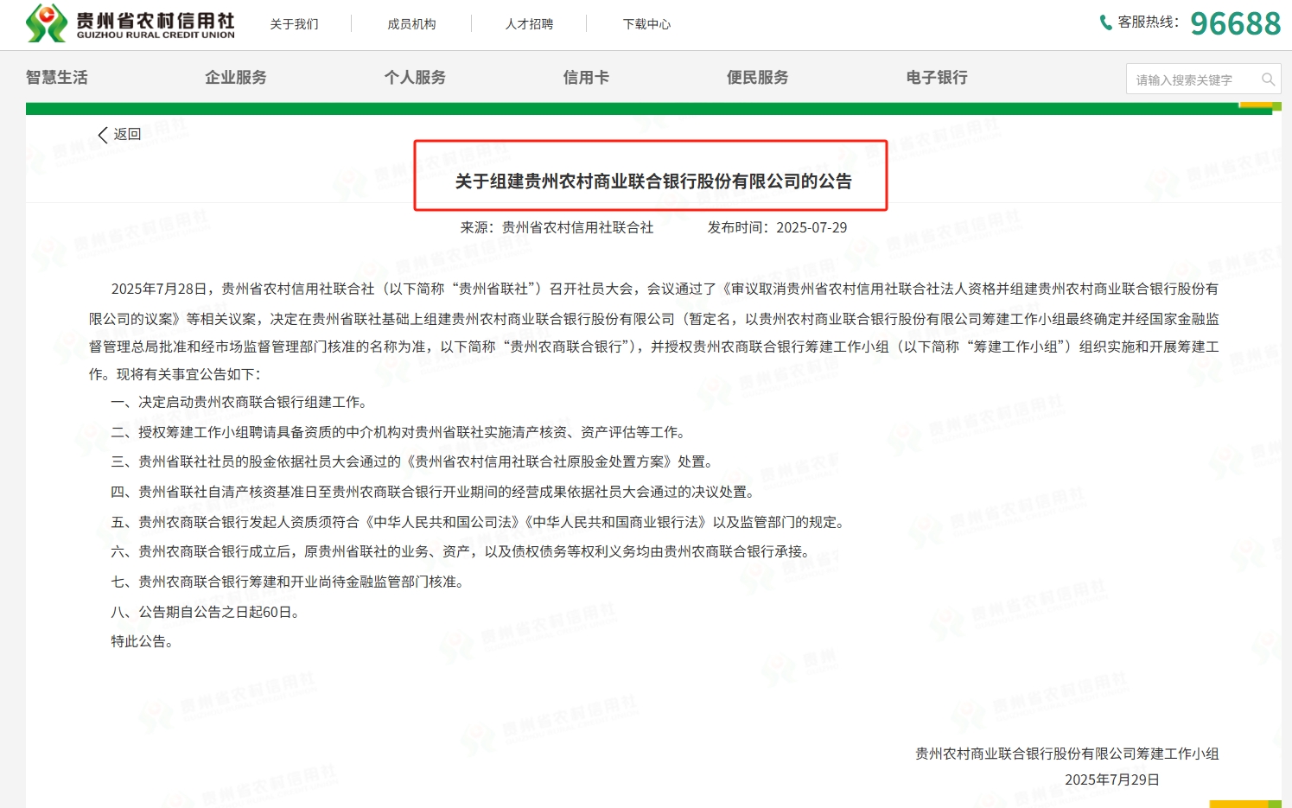Click item 七 about 金融监管部门核准
Image resolution: width=1292 pixels, height=808 pixels.
[x=290, y=582]
